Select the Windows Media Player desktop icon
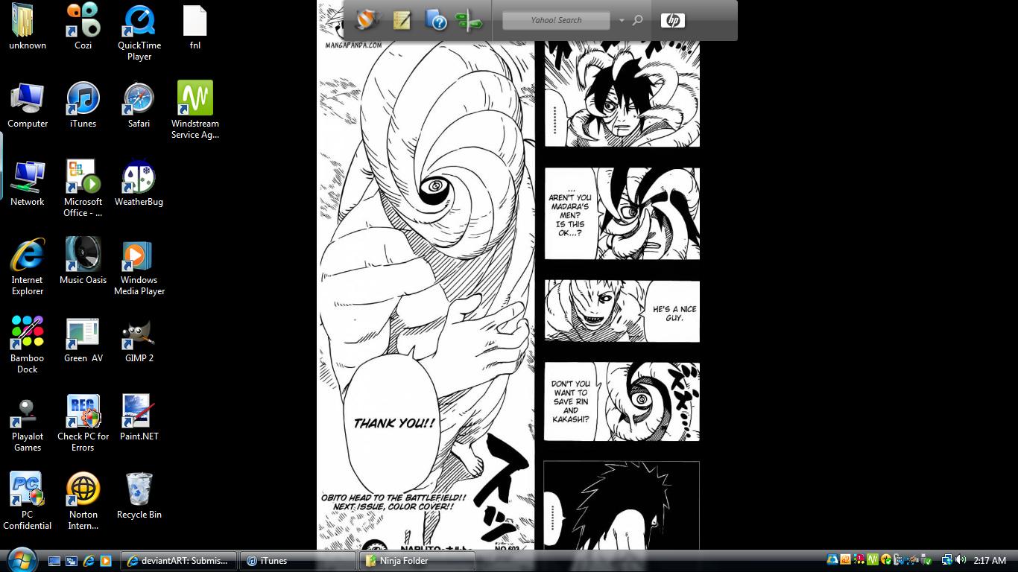Image resolution: width=1018 pixels, height=572 pixels. [x=139, y=267]
